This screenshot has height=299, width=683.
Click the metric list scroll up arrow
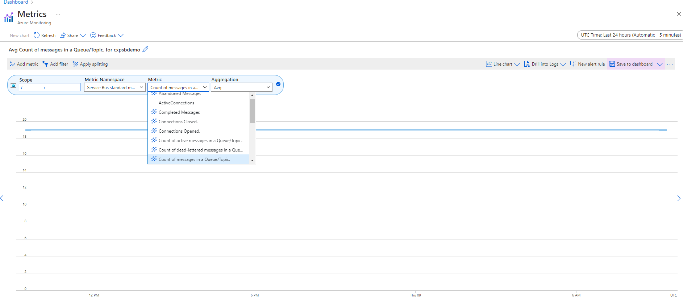pos(252,95)
